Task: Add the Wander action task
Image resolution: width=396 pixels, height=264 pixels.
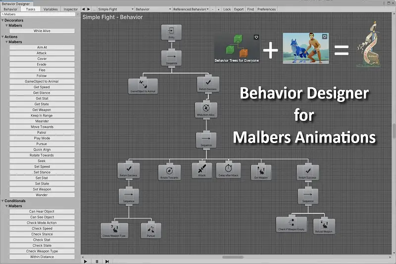Action: pyautogui.click(x=42, y=195)
